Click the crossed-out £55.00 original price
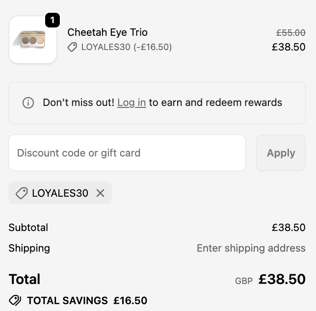Viewport: 316px width, 311px height. click(290, 33)
